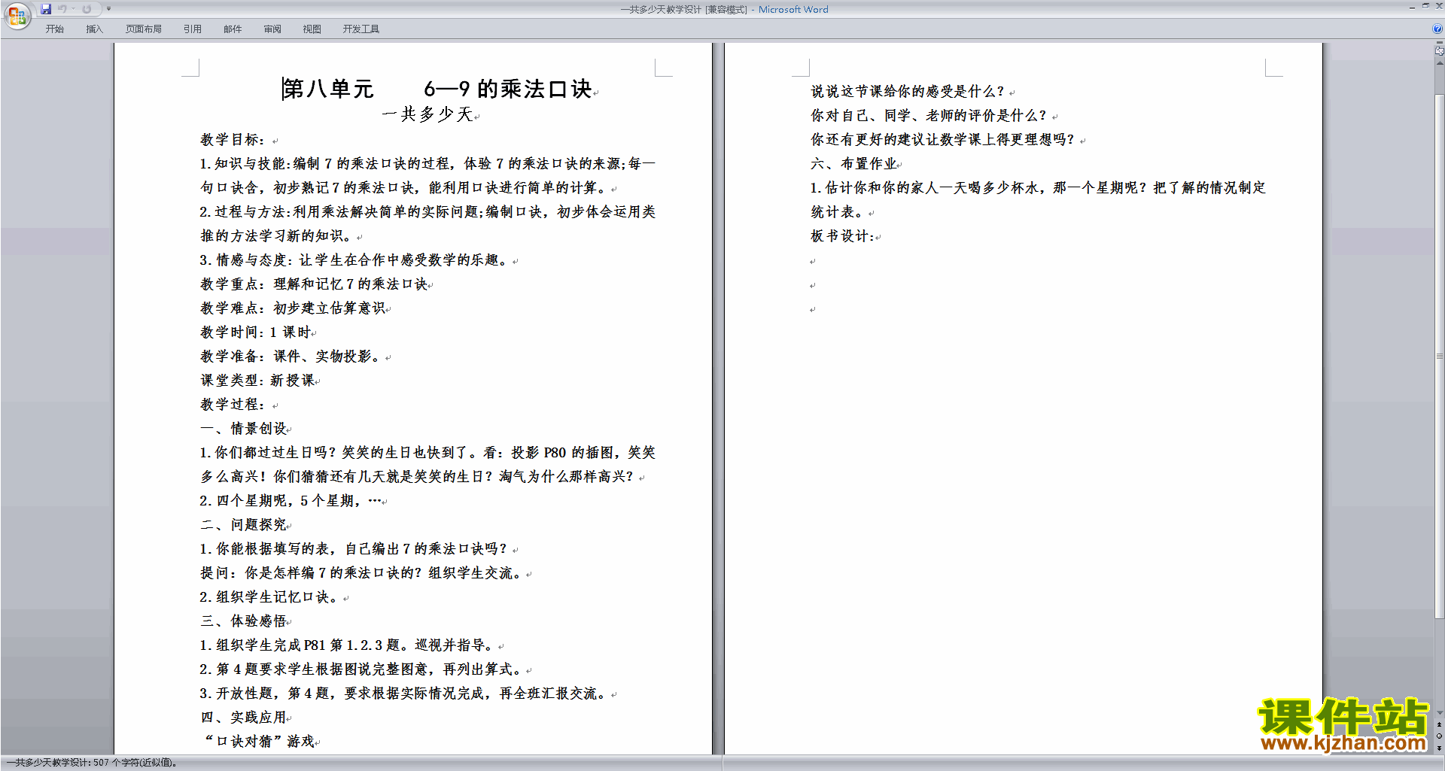This screenshot has height=771, width=1445.
Task: Click the line 教学准备: 课件、实物投影。
Action: pyautogui.click(x=292, y=357)
